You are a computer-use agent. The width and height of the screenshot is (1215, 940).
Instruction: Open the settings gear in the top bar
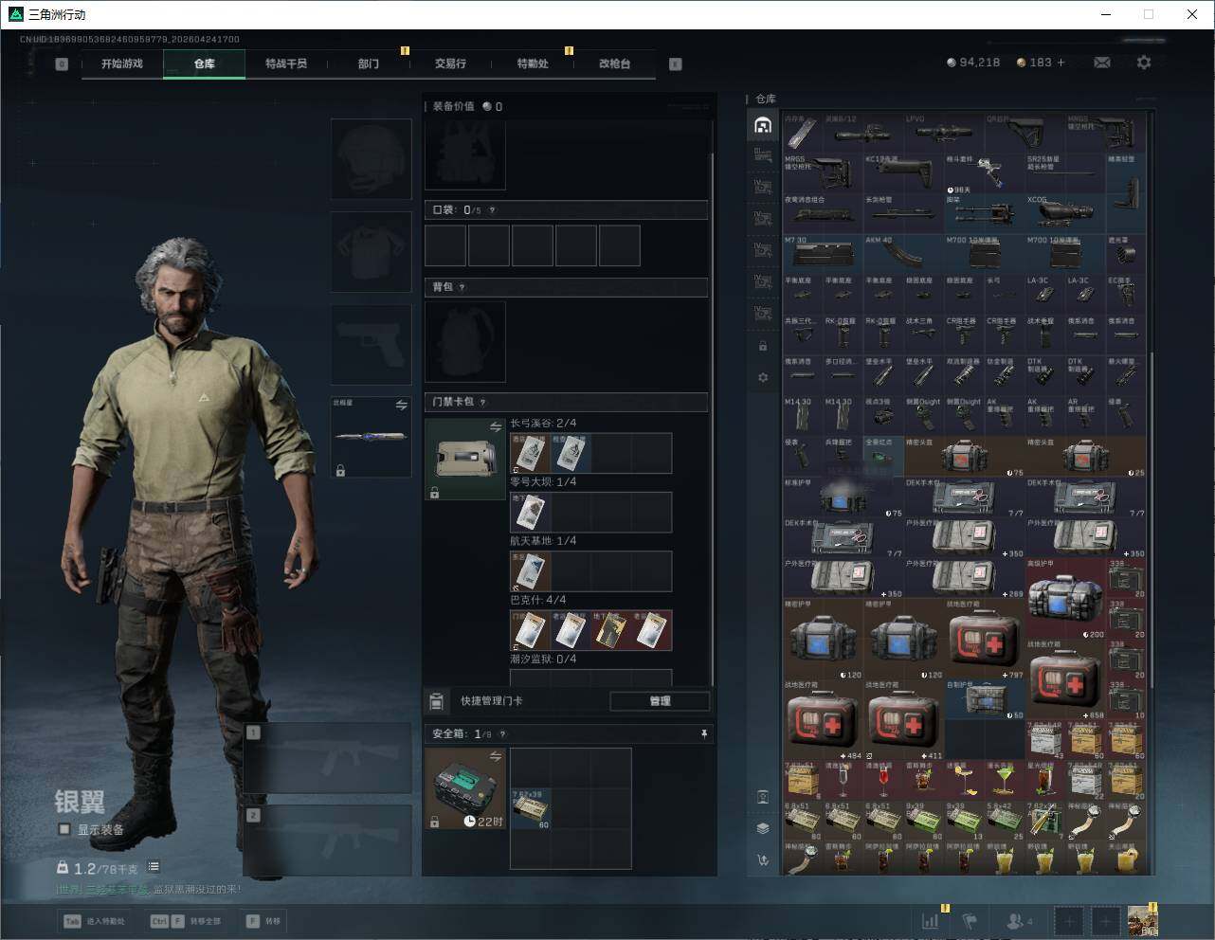point(1144,63)
